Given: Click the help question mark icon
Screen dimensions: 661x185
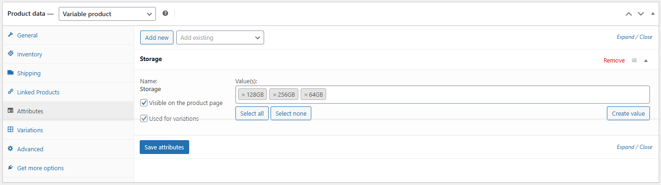Looking at the screenshot, I should click(x=165, y=13).
